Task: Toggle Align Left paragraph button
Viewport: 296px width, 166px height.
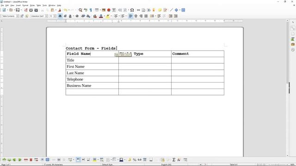Action: point(130,16)
